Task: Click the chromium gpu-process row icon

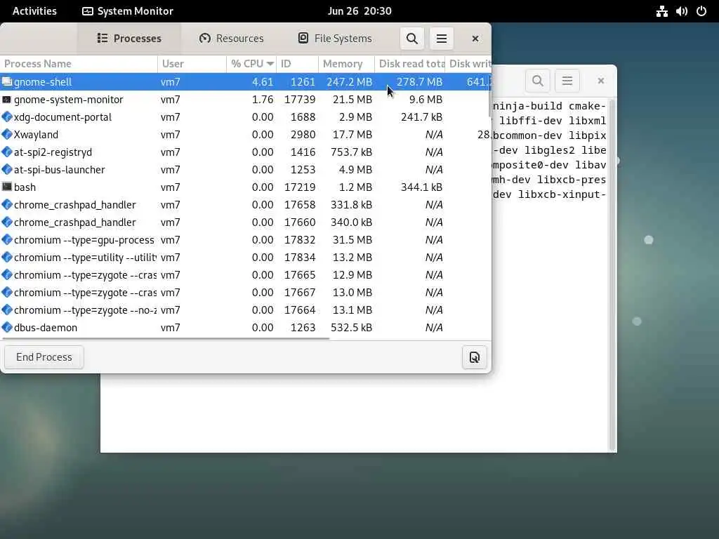Action: [x=7, y=240]
